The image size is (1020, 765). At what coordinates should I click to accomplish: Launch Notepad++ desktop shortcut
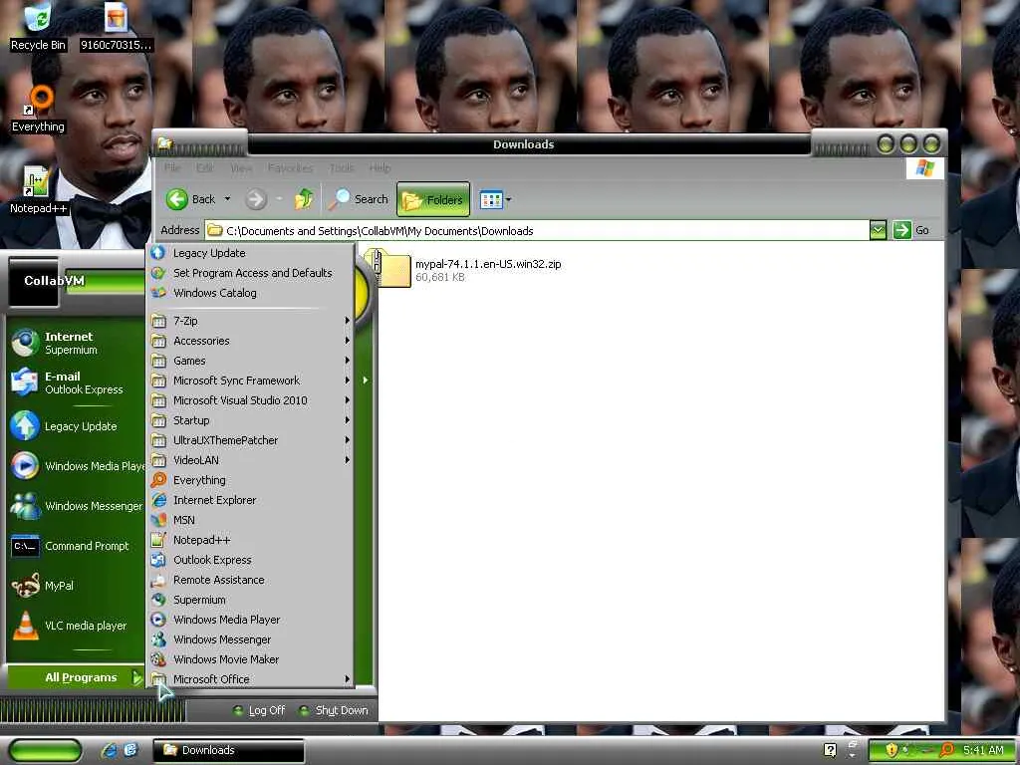38,190
